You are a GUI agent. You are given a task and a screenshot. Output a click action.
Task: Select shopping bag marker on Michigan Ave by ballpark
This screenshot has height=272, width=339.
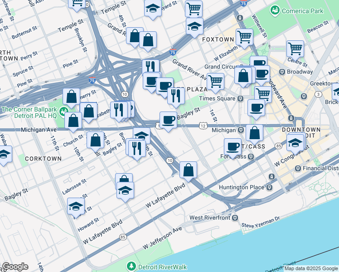[x=73, y=120]
